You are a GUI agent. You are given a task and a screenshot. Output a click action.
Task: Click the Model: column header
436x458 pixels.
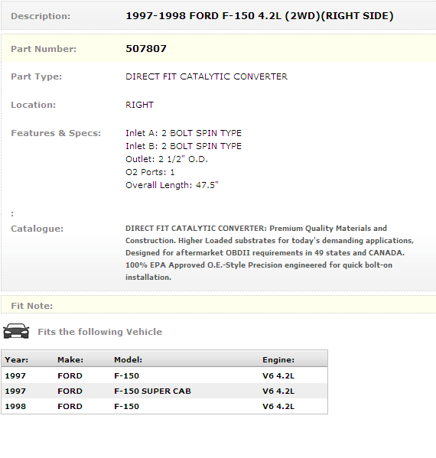pyautogui.click(x=129, y=360)
